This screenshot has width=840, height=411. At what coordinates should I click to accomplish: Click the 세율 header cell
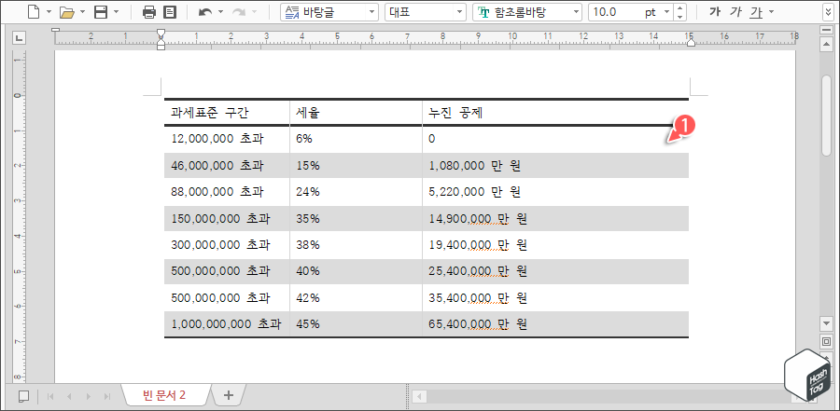357,113
